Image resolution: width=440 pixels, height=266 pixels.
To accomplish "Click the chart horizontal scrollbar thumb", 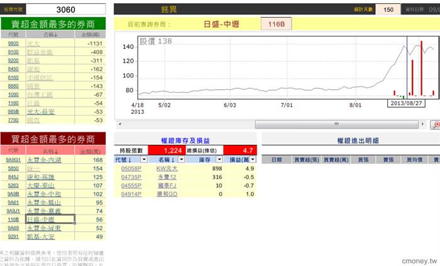I will pyautogui.click(x=336, y=124).
